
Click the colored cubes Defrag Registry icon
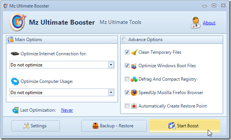(x=134, y=79)
